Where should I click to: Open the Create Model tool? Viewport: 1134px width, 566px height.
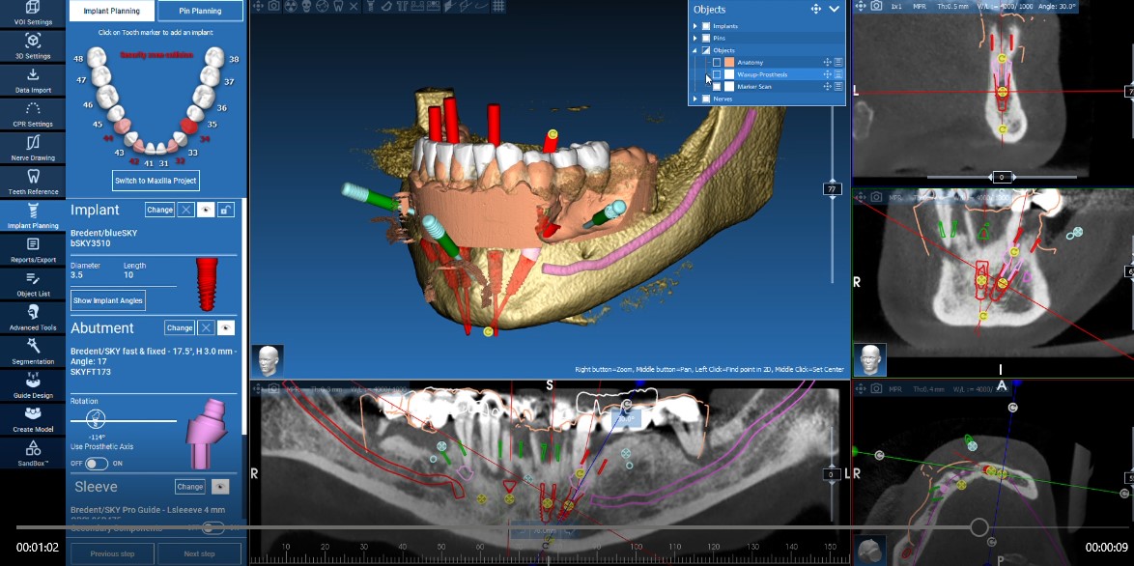(x=33, y=417)
